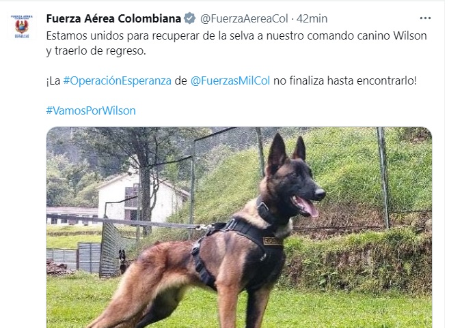The width and height of the screenshot is (449, 328).
Task: Click the blue verified badge icon
Action: point(189,18)
